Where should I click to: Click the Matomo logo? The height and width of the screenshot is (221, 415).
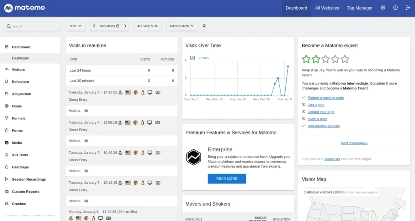[x=24, y=8]
